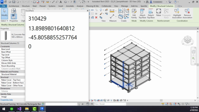Collapse the Constraints group header
Screen dimensions: 199x112
[12, 46]
